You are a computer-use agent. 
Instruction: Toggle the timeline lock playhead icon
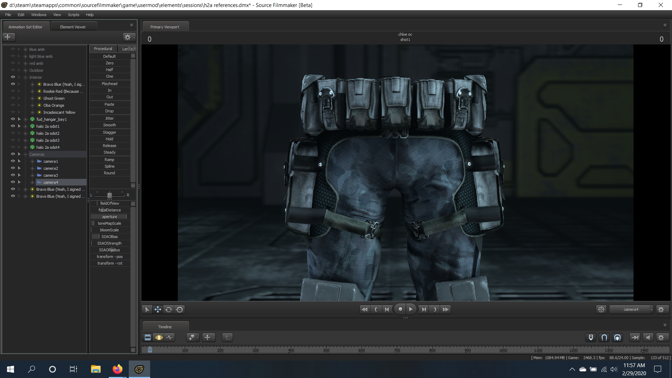[x=591, y=337]
